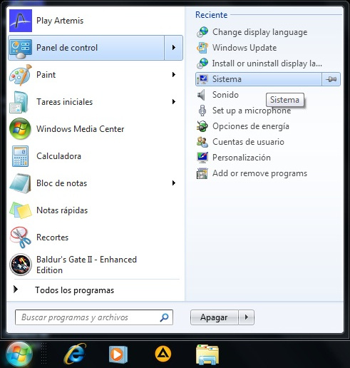Expand the Panel de control submenu arrow

pos(174,48)
